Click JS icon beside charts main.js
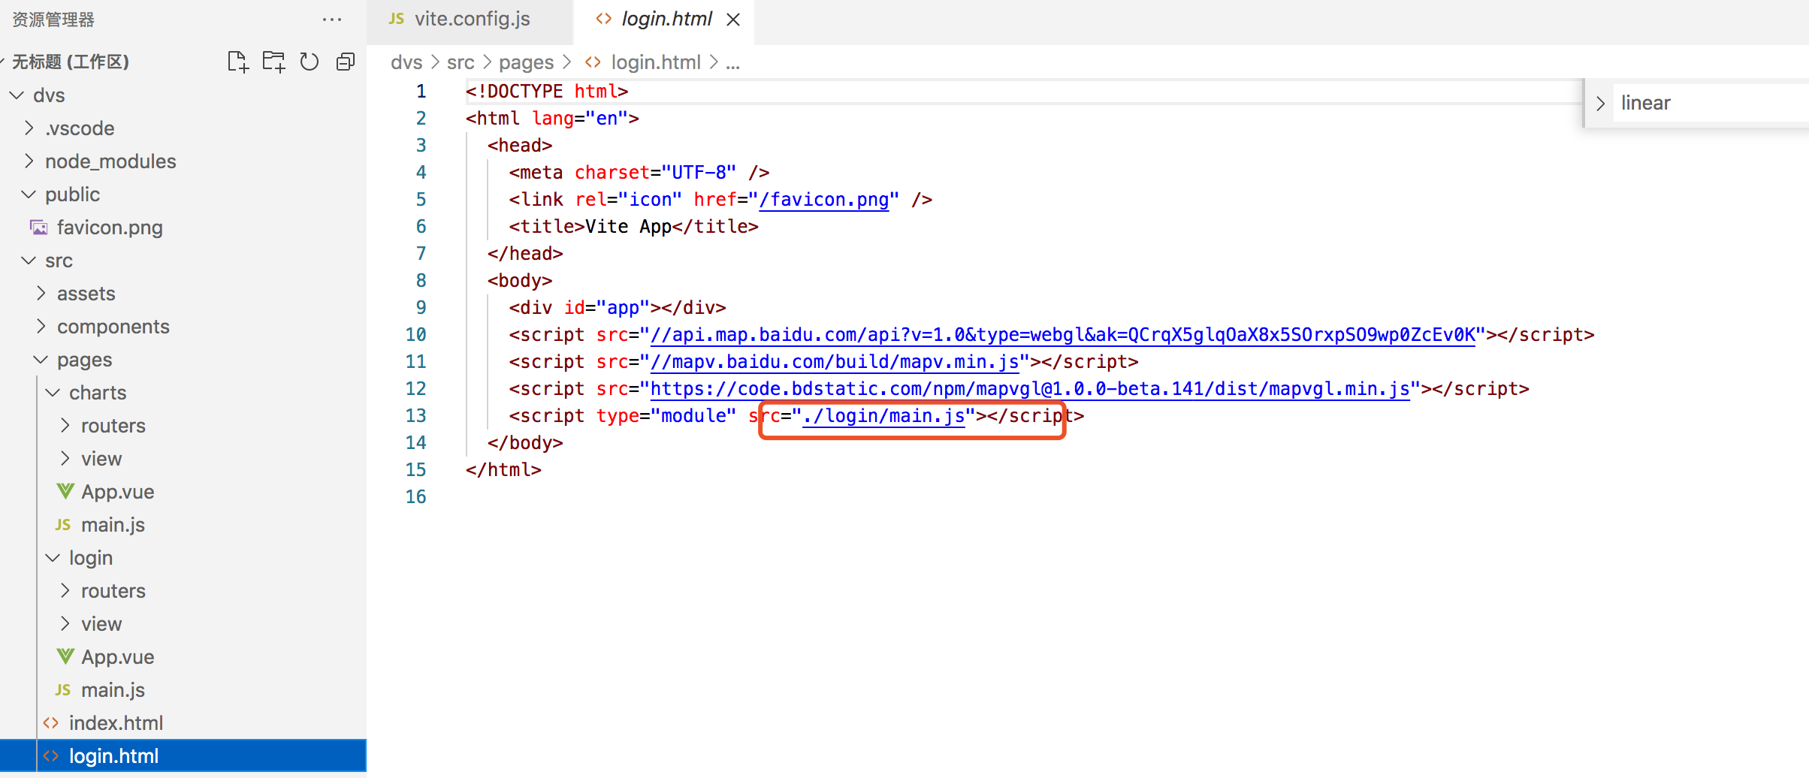1809x778 pixels. point(63,525)
